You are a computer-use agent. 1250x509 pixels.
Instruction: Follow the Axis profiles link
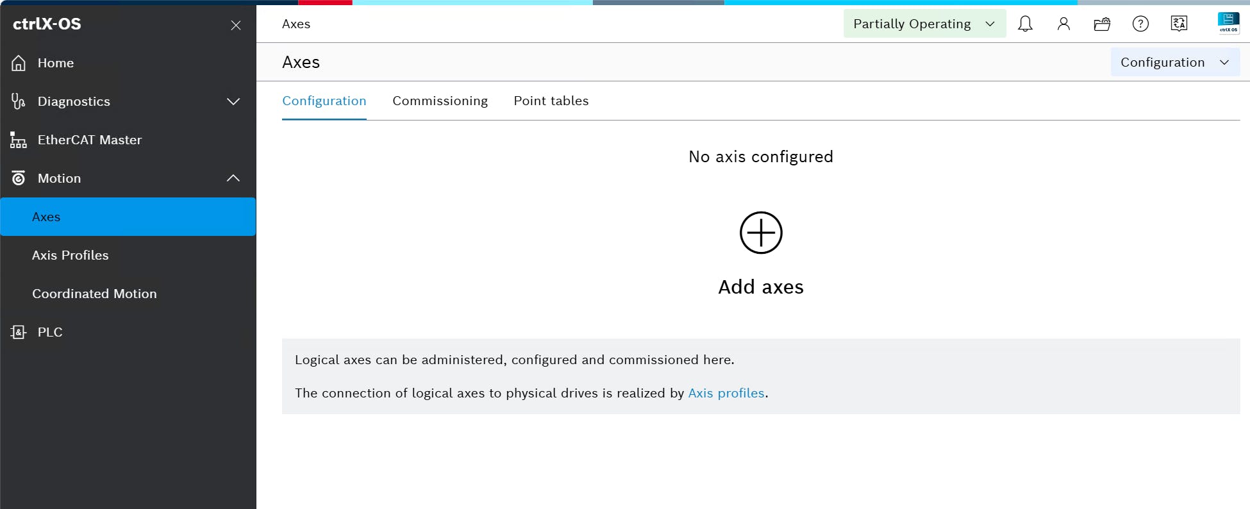726,393
